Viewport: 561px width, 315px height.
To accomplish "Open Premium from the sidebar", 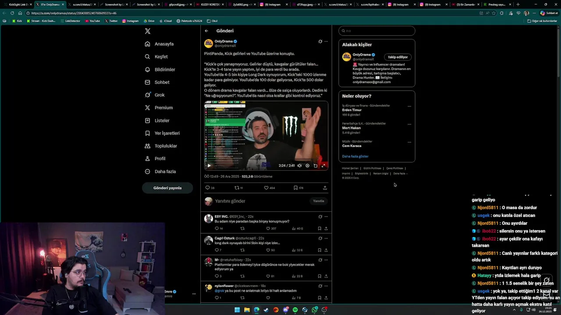I will [x=159, y=108].
